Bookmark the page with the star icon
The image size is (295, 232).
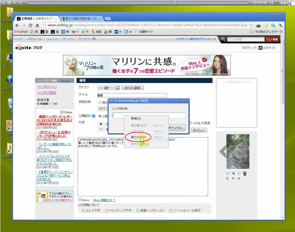[x=251, y=25]
